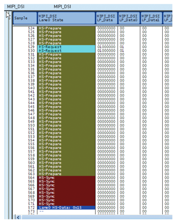
Task: Click LP_Data value 00000000 at sample 572
Action: point(106,208)
